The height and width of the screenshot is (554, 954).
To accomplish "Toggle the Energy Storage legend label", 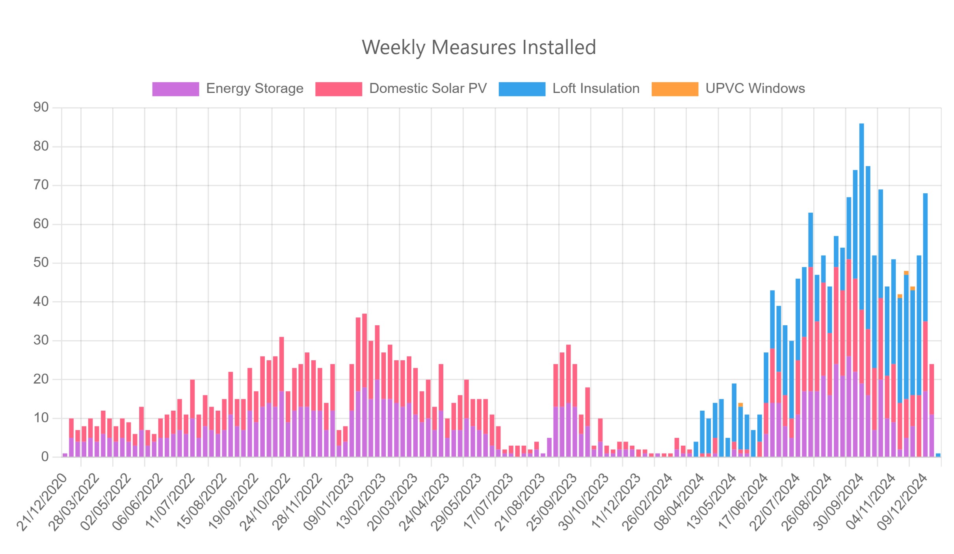I will [255, 89].
